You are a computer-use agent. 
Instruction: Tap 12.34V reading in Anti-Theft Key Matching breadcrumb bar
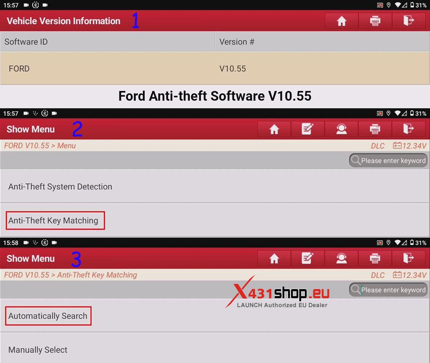click(414, 275)
